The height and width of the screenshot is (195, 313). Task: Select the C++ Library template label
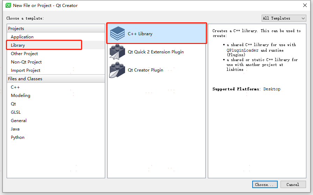click(140, 34)
